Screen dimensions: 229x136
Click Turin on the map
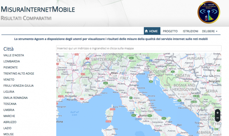point(97,81)
